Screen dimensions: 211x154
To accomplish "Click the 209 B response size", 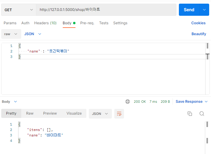I will pos(165,102).
